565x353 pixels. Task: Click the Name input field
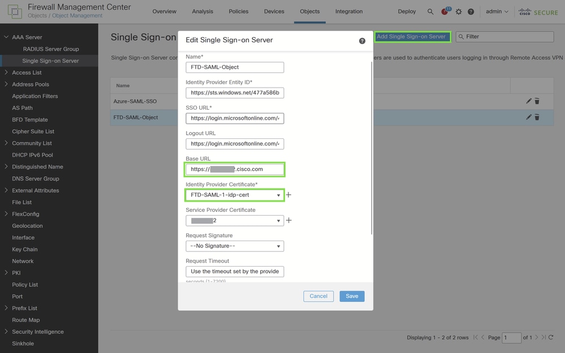coord(235,67)
